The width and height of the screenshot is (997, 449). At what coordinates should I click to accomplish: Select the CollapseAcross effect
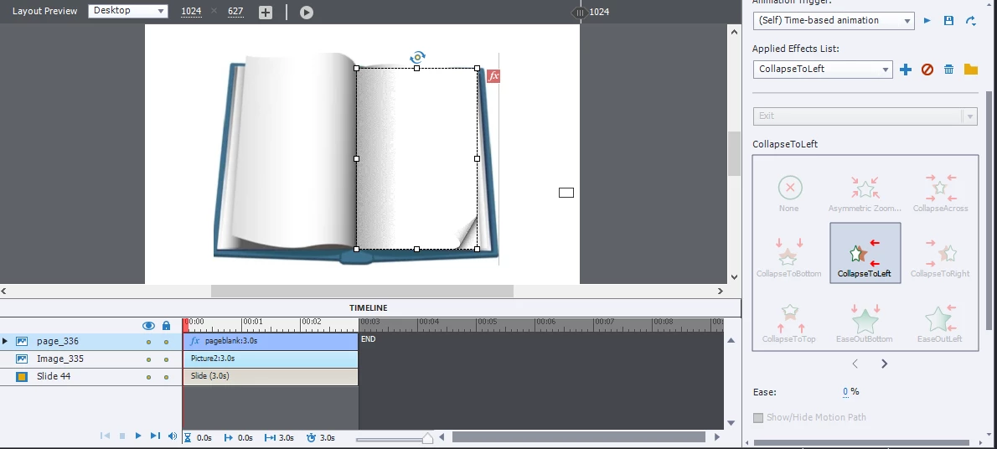pos(940,194)
